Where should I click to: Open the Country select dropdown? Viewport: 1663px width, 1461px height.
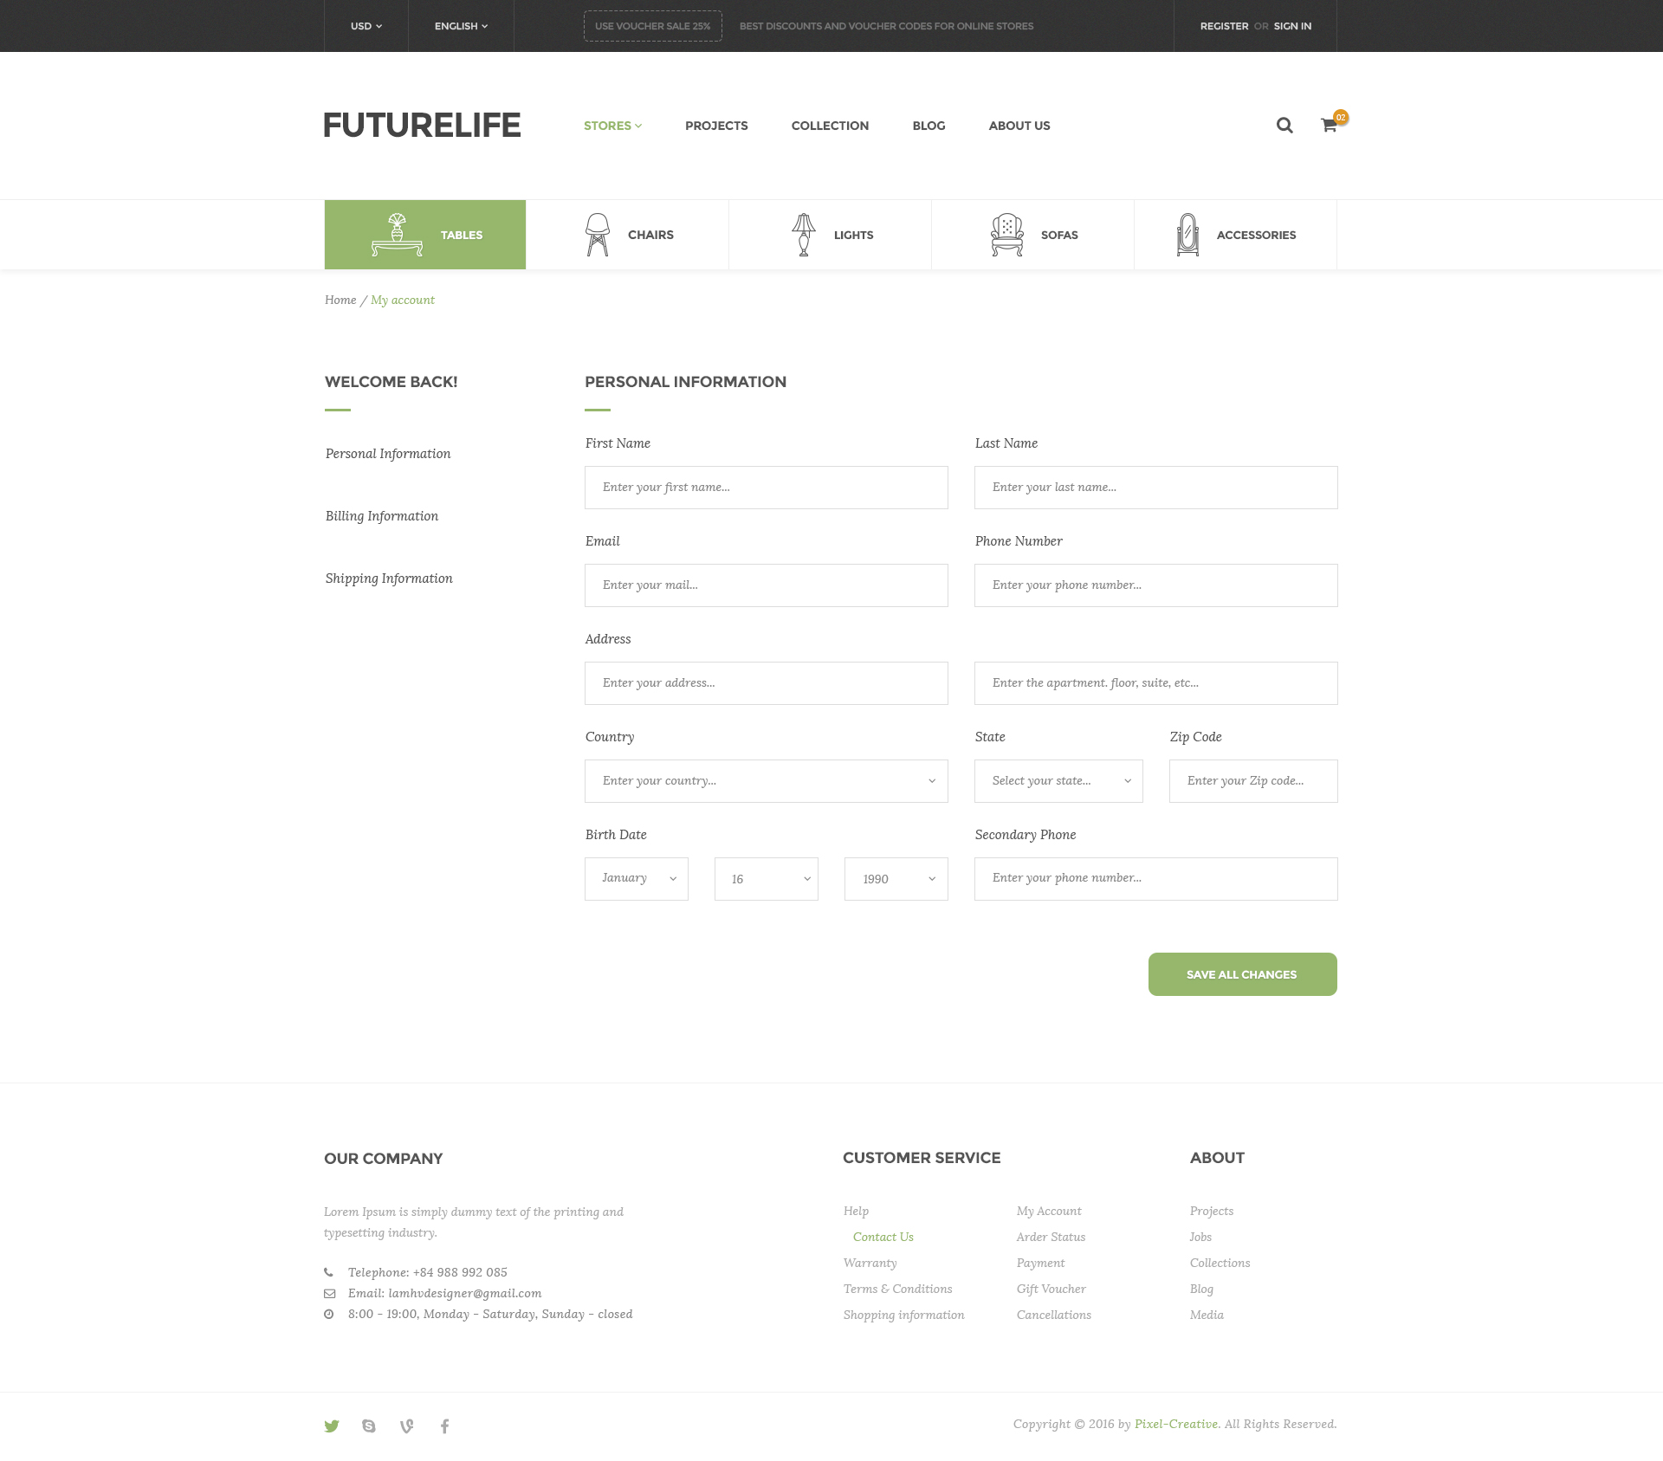[x=766, y=781]
